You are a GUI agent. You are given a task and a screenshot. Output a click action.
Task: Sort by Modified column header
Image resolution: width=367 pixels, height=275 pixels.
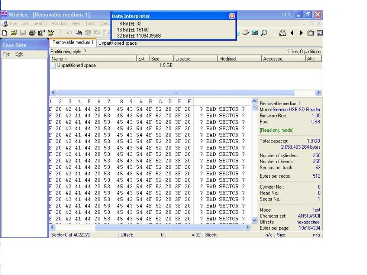pyautogui.click(x=239, y=59)
